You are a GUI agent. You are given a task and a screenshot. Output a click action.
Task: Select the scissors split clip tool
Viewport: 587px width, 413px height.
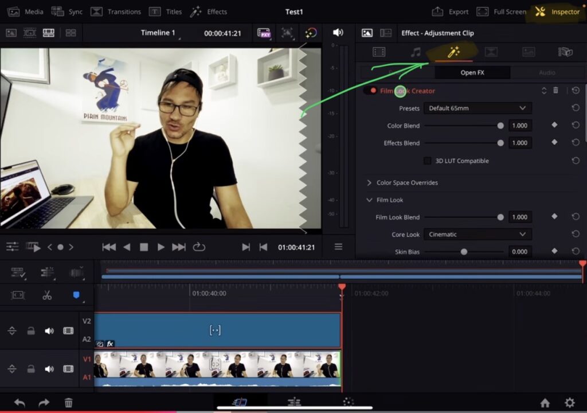pos(48,295)
